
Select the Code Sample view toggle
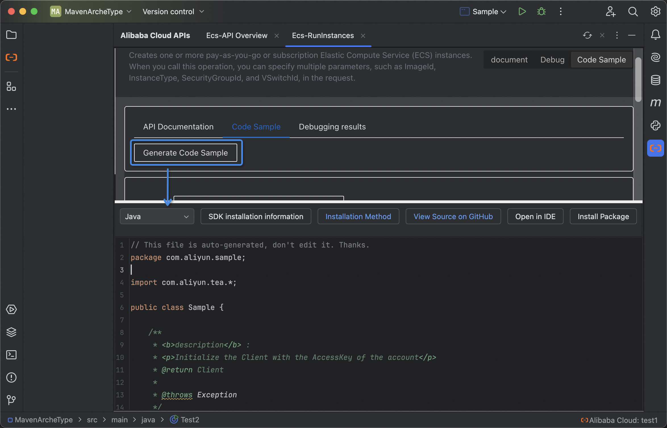601,60
